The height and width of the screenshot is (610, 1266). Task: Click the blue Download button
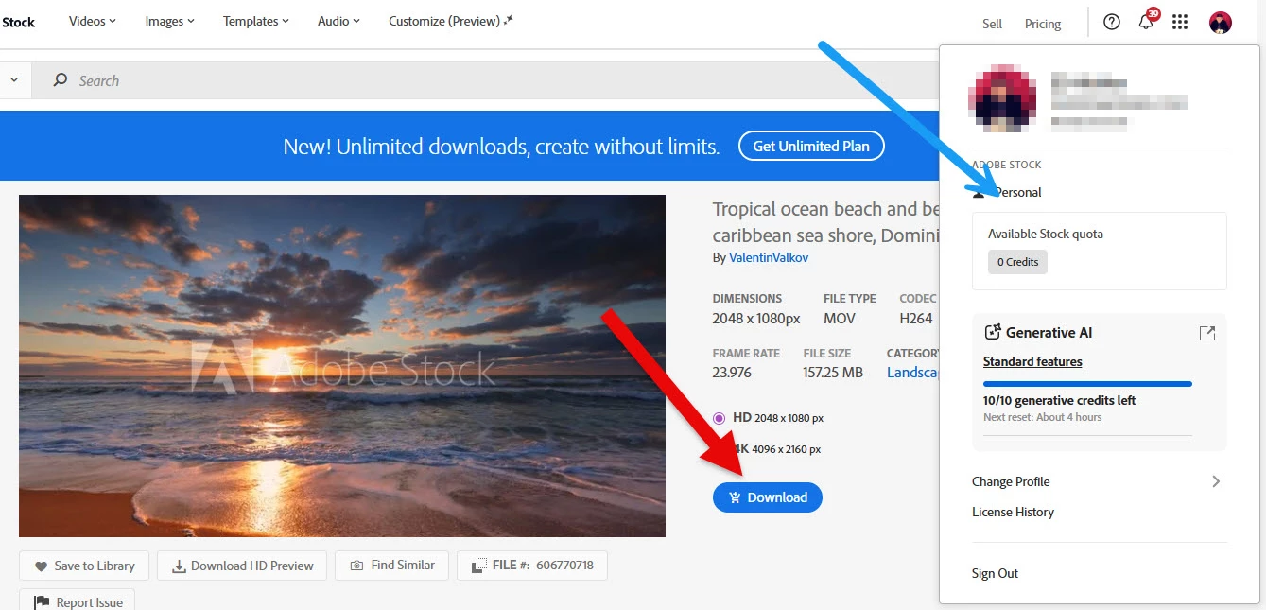(x=768, y=497)
